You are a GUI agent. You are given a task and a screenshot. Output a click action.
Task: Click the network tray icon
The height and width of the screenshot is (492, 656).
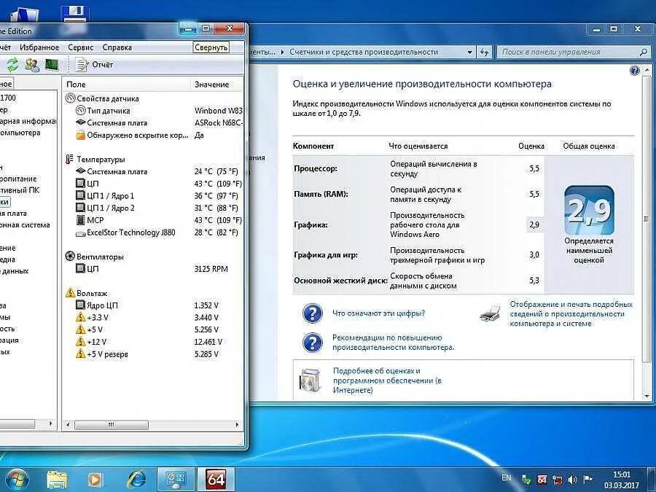click(x=558, y=480)
